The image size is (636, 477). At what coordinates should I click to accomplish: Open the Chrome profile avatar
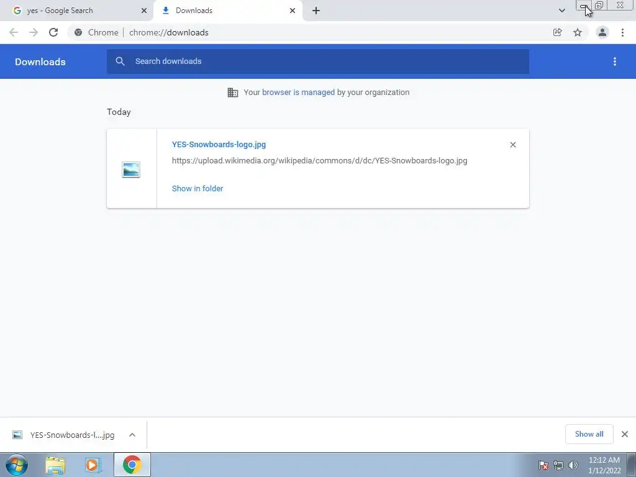click(602, 32)
